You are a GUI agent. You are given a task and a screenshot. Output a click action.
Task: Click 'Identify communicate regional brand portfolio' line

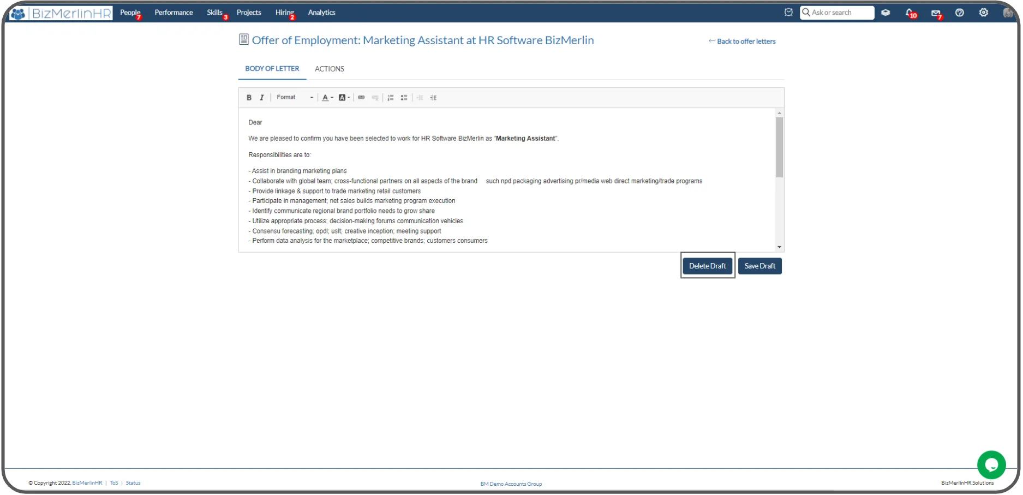point(342,211)
